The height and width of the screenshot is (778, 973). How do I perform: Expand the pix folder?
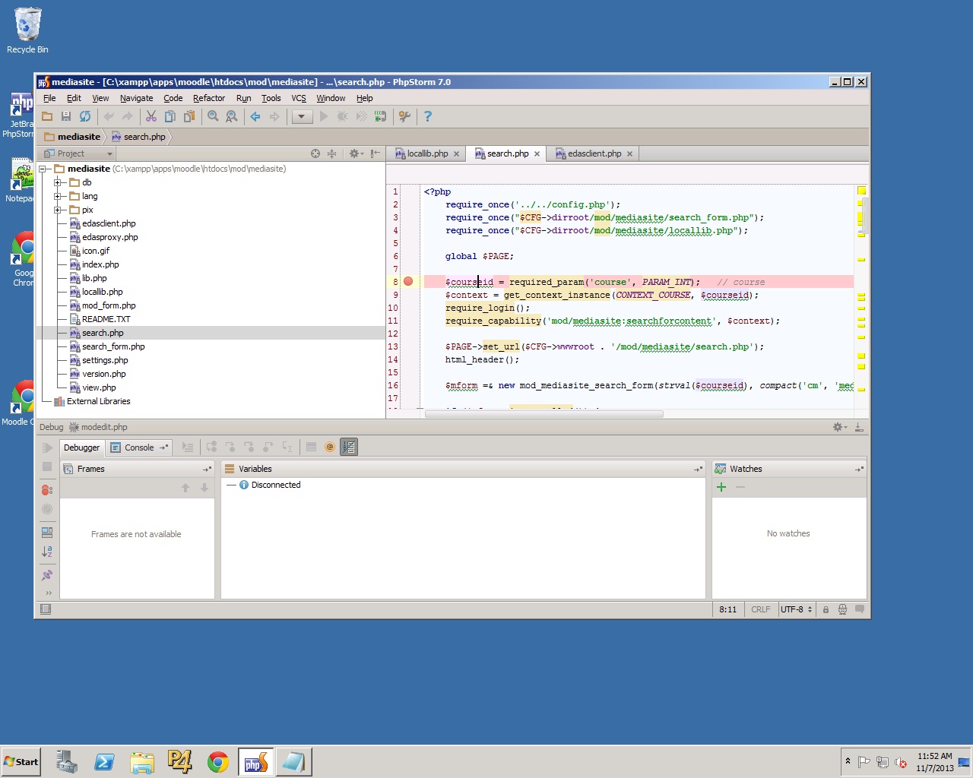(x=58, y=210)
